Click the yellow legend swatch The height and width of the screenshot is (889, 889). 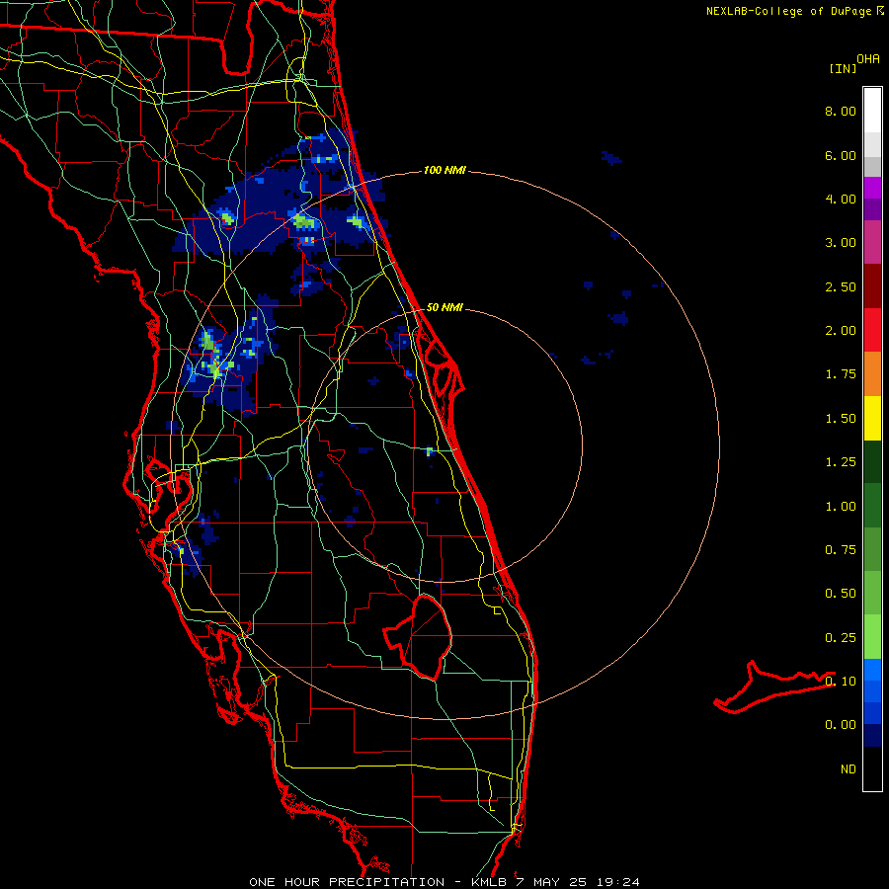tap(872, 418)
